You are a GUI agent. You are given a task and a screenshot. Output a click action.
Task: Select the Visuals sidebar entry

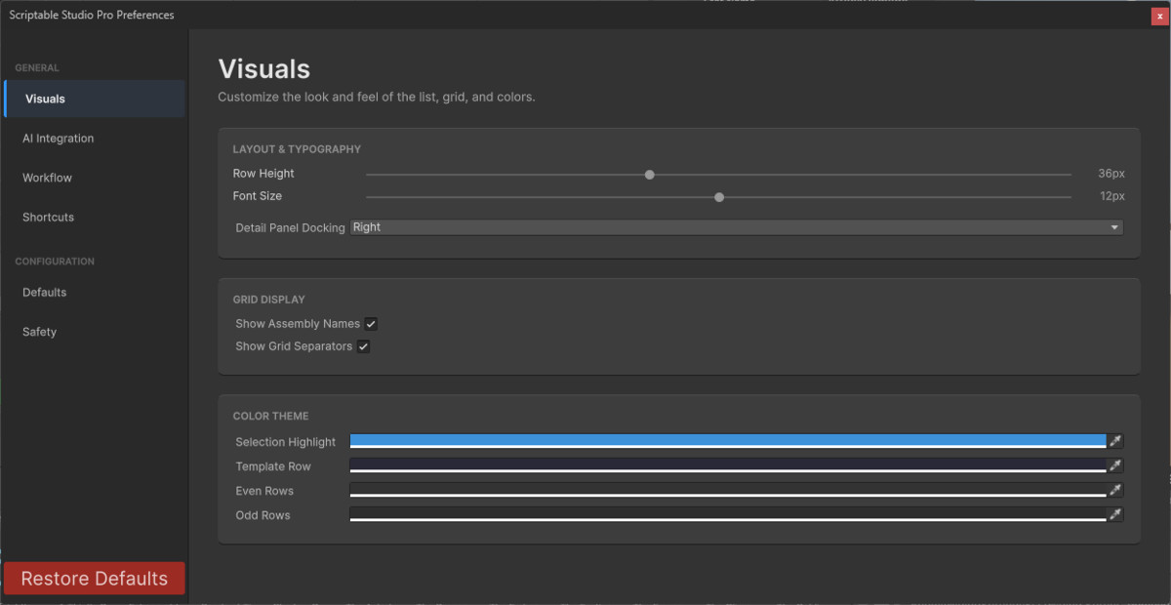point(45,98)
